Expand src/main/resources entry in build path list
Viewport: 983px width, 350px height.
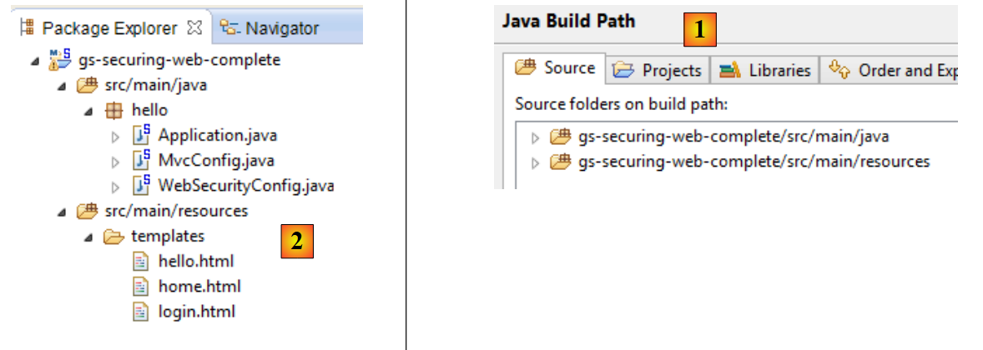pos(536,162)
